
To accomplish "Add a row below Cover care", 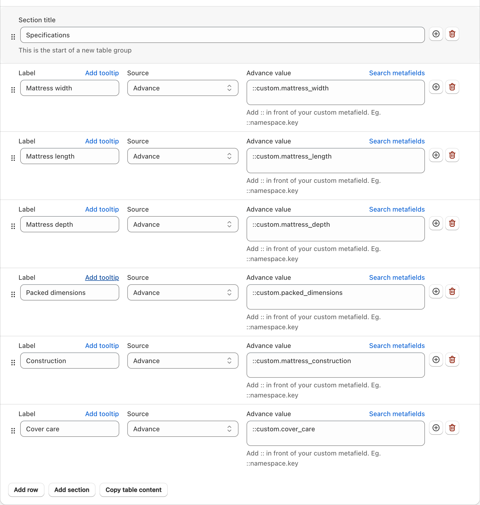I will pyautogui.click(x=436, y=428).
